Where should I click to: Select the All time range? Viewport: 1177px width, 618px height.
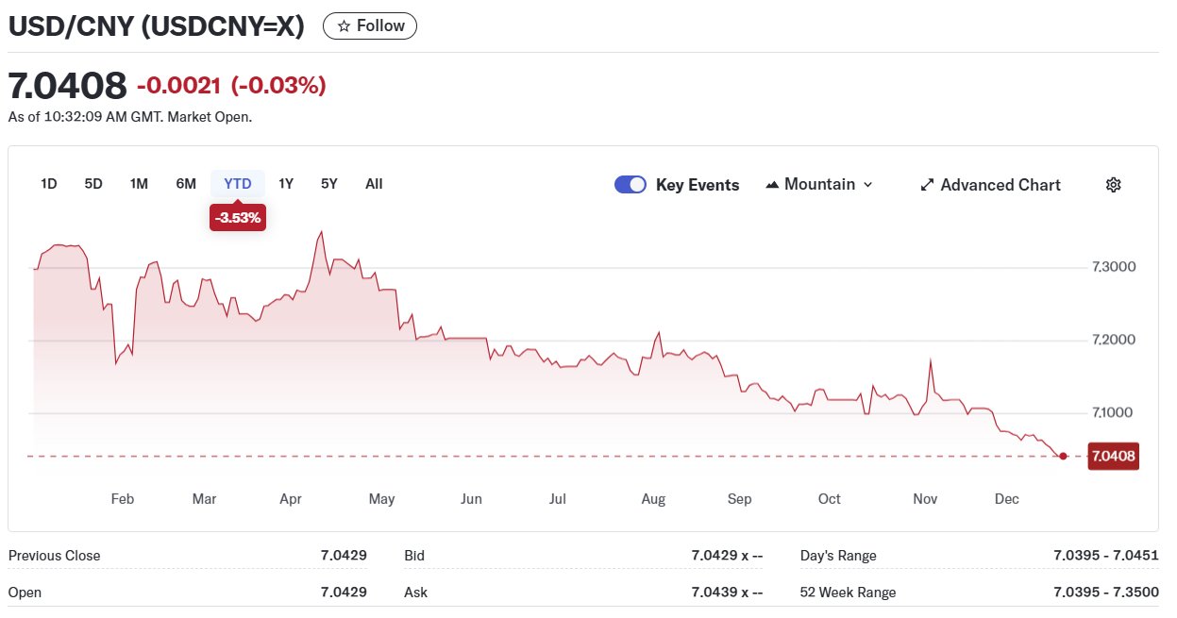[x=374, y=184]
